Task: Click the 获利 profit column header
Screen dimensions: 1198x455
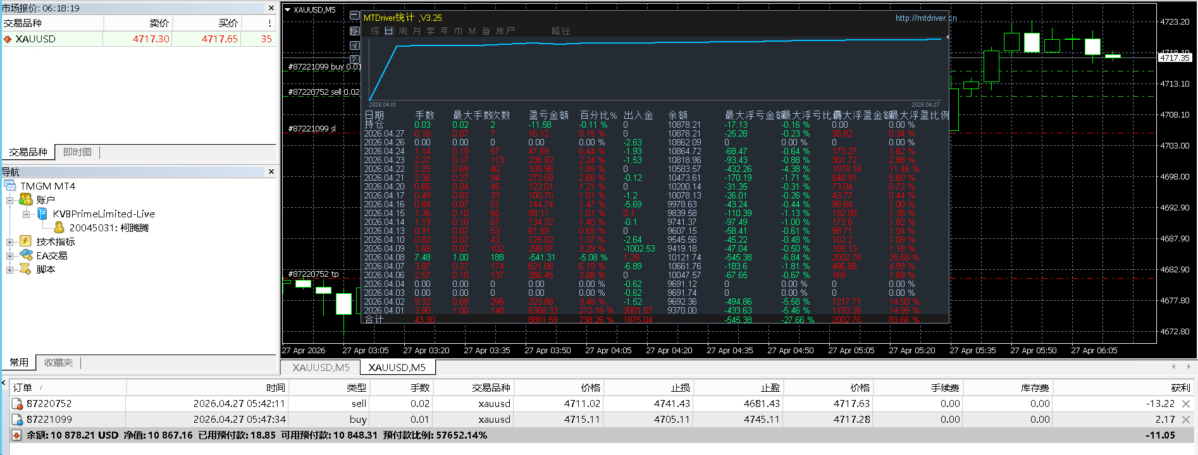Action: (x=1180, y=387)
